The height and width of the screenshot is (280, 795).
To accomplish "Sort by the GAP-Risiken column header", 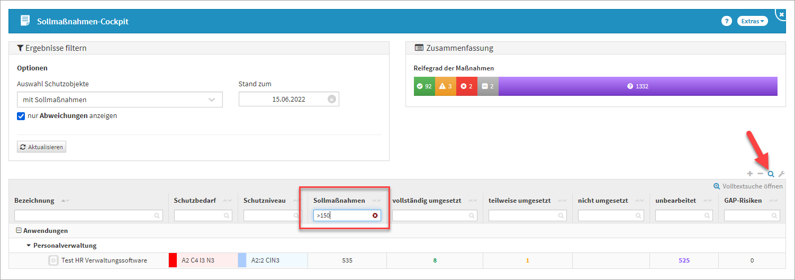I will tap(743, 201).
